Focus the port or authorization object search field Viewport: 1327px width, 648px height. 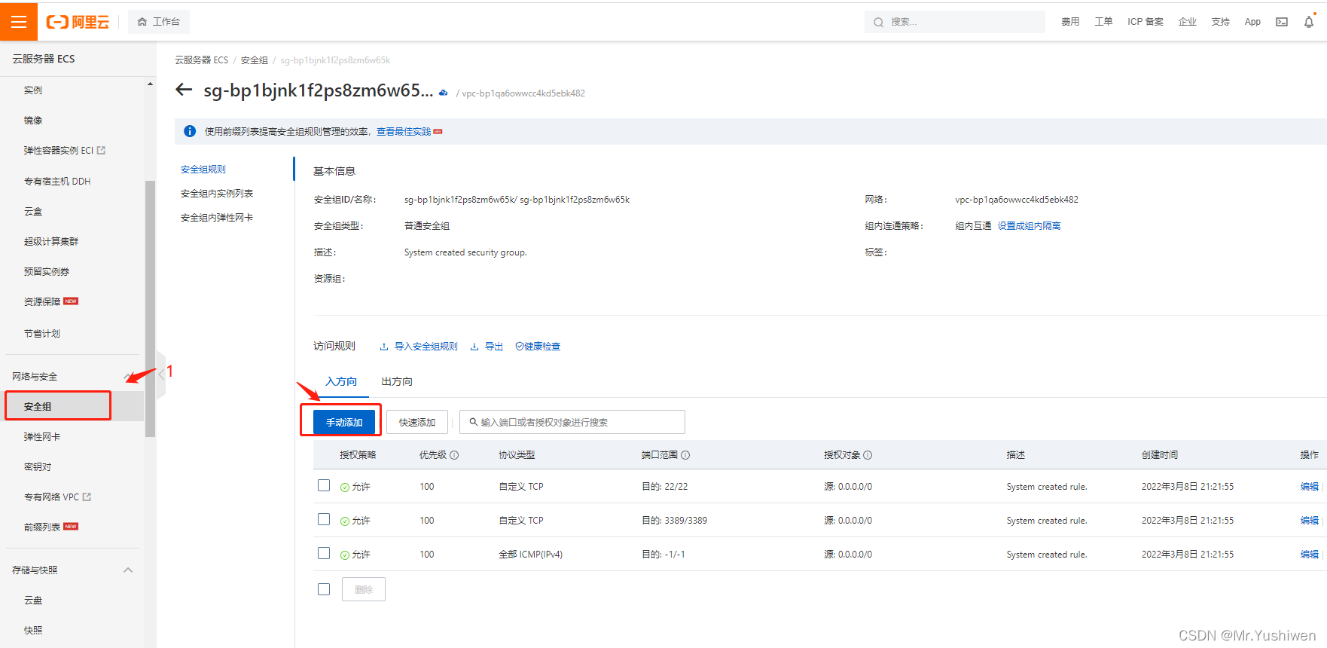[572, 422]
